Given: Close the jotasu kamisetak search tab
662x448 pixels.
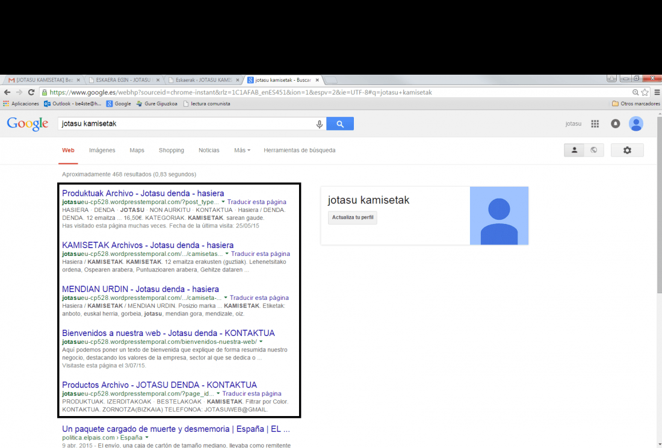Looking at the screenshot, I should (317, 80).
